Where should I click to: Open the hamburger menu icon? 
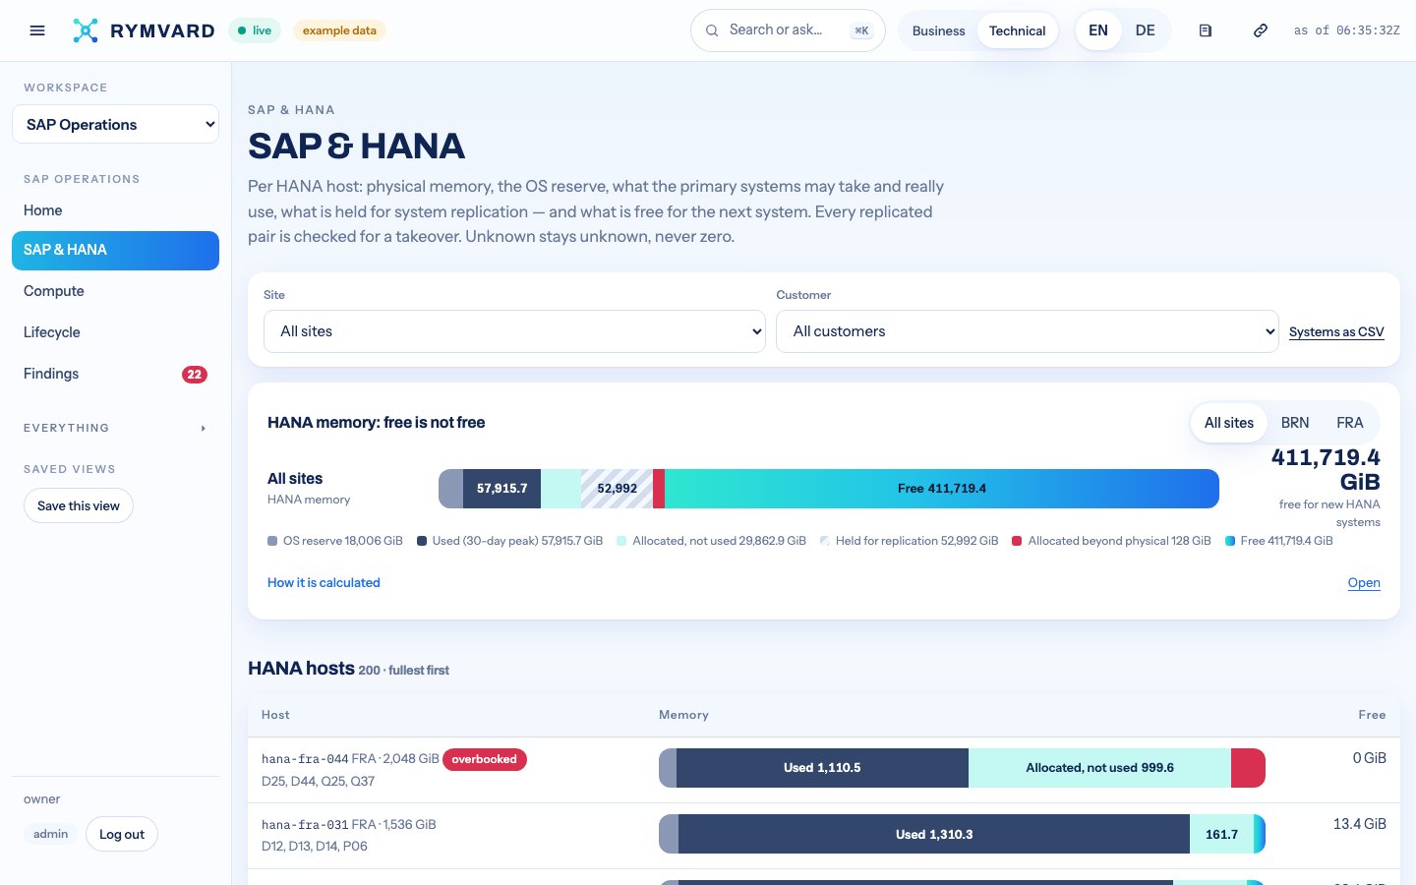pos(37,30)
